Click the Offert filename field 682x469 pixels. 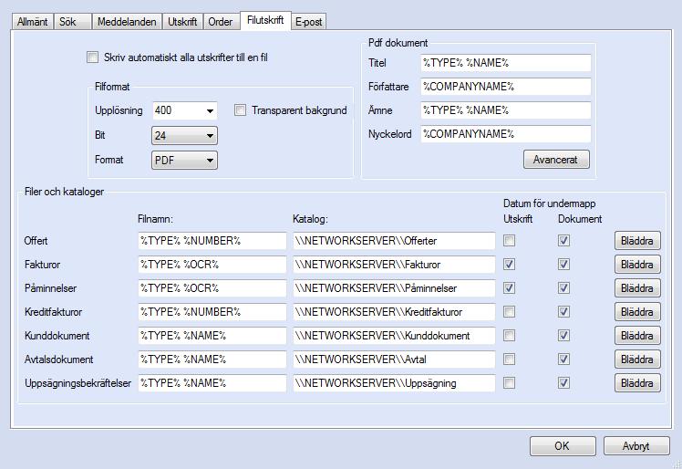[212, 241]
